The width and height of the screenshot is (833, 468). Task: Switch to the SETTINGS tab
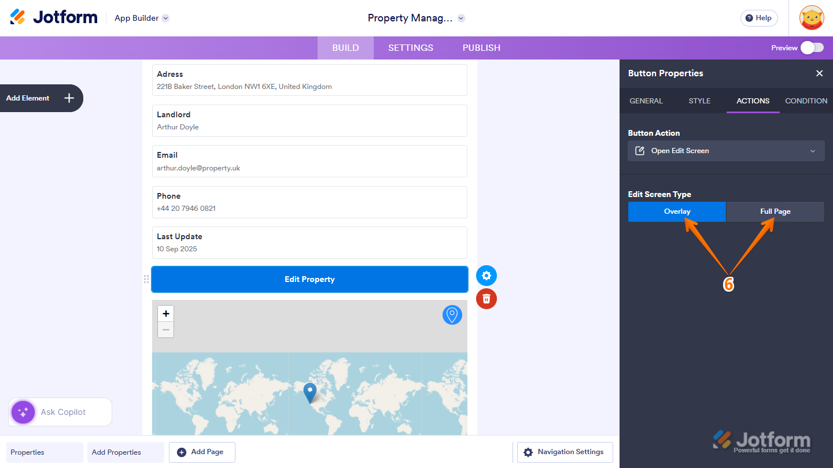pyautogui.click(x=410, y=48)
